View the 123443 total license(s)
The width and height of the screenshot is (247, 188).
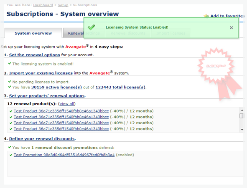click(120, 87)
